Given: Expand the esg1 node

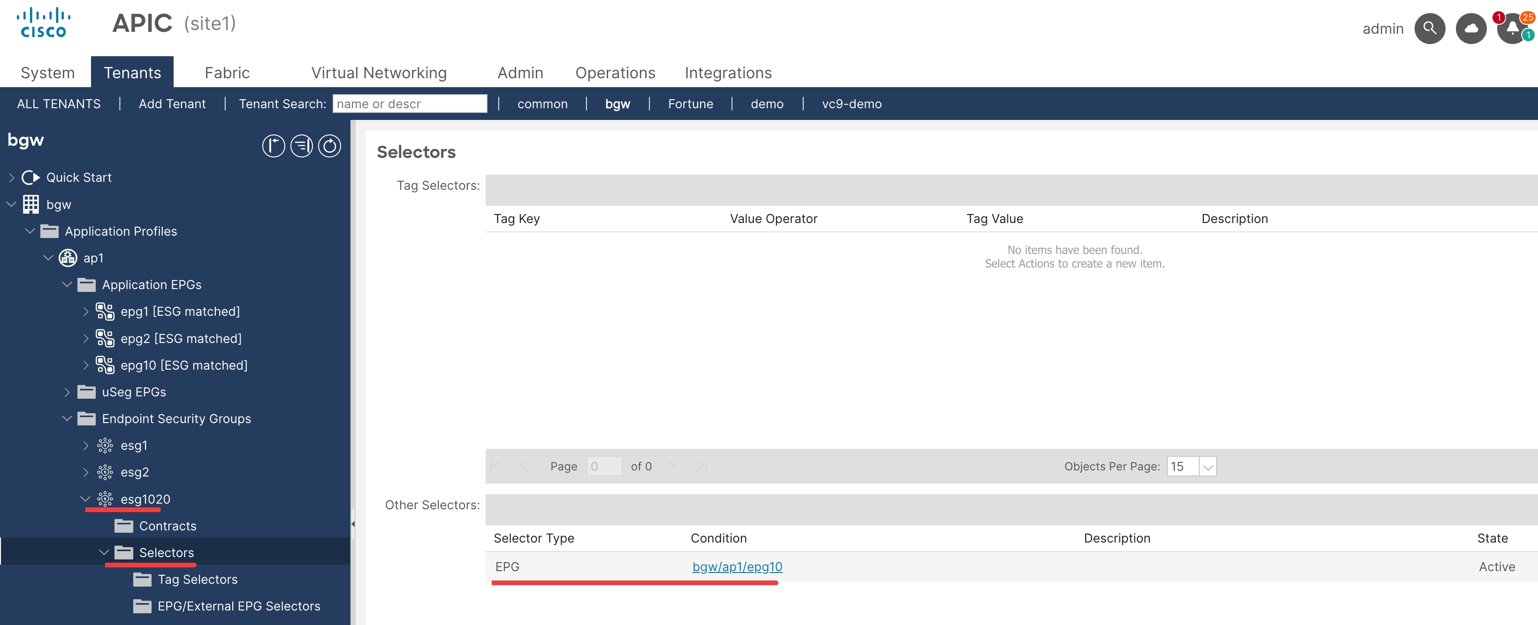Looking at the screenshot, I should pos(85,446).
